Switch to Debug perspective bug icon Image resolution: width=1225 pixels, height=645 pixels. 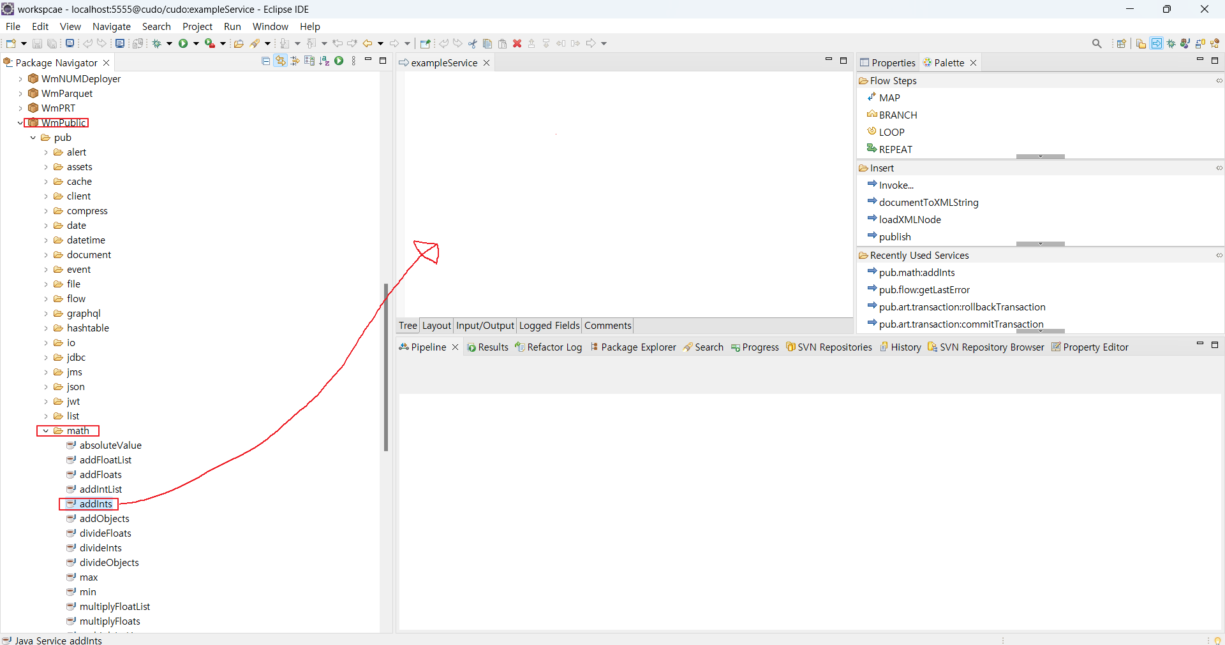pyautogui.click(x=1171, y=43)
